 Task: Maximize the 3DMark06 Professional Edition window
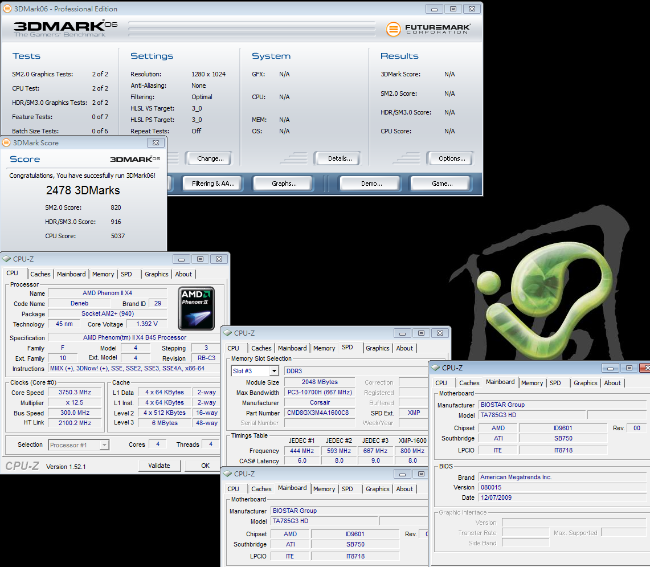point(453,9)
